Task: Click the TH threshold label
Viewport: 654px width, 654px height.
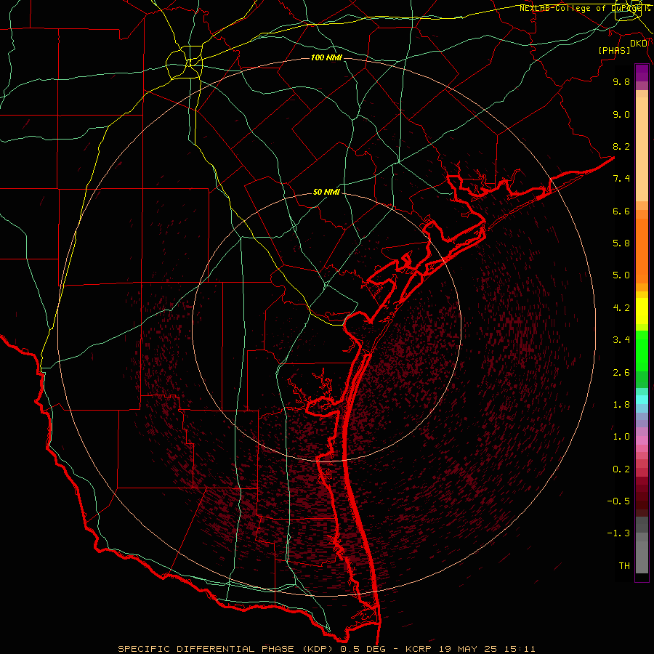Action: tap(624, 566)
